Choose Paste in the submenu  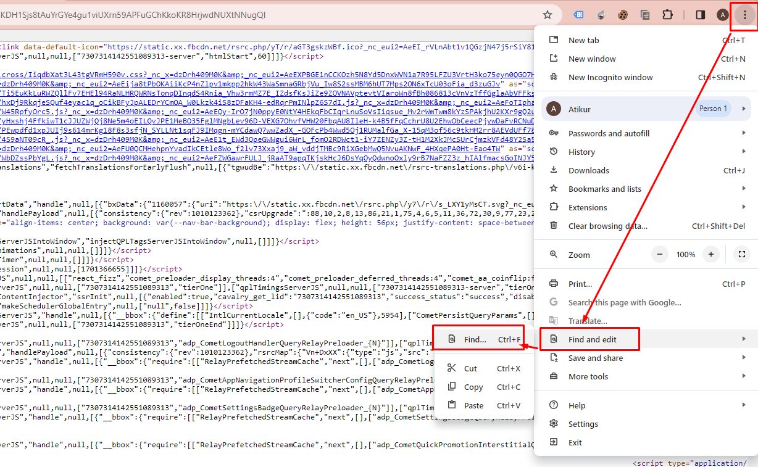(484, 405)
